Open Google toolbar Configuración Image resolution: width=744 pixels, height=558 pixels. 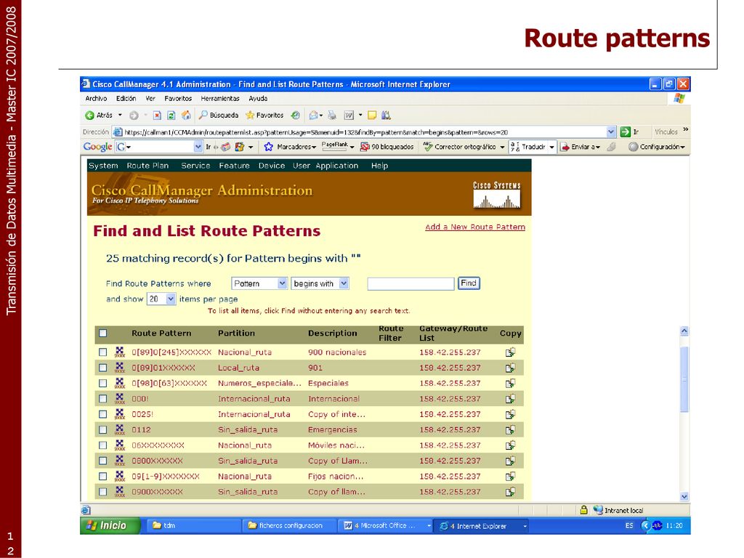click(x=657, y=147)
